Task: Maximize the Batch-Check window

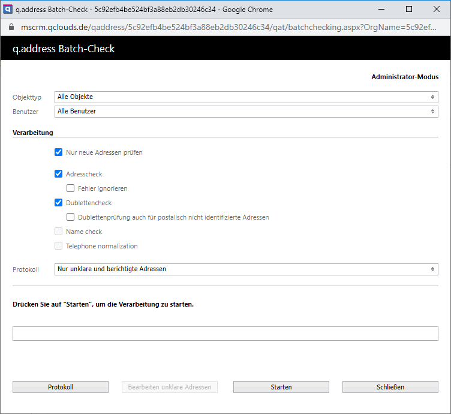Action: coord(408,10)
